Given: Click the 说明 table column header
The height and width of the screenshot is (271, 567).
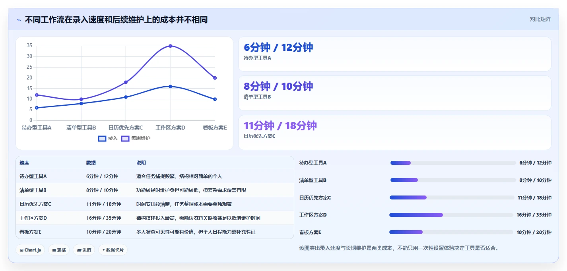Looking at the screenshot, I should (x=141, y=163).
